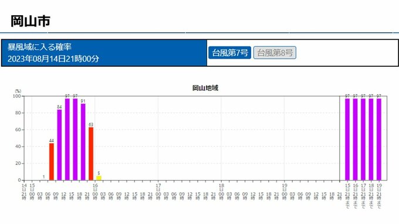Viewport: 399px width, 224px height.
Task: Select the 15日21時まで cumulative purple bar
Action: pyautogui.click(x=347, y=140)
